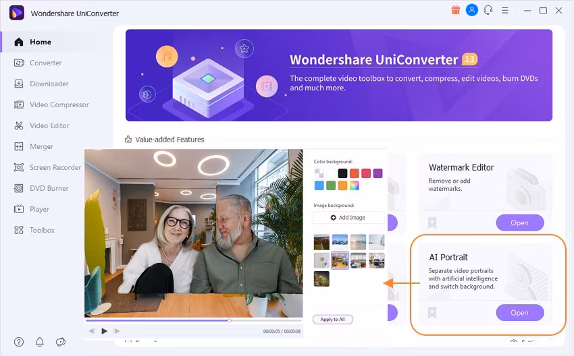Select the orange-red background swatch

pyautogui.click(x=355, y=173)
